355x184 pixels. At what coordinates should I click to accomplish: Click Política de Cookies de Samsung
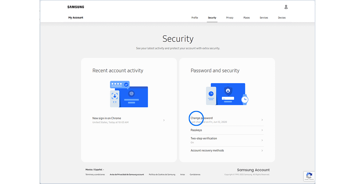click(162, 174)
